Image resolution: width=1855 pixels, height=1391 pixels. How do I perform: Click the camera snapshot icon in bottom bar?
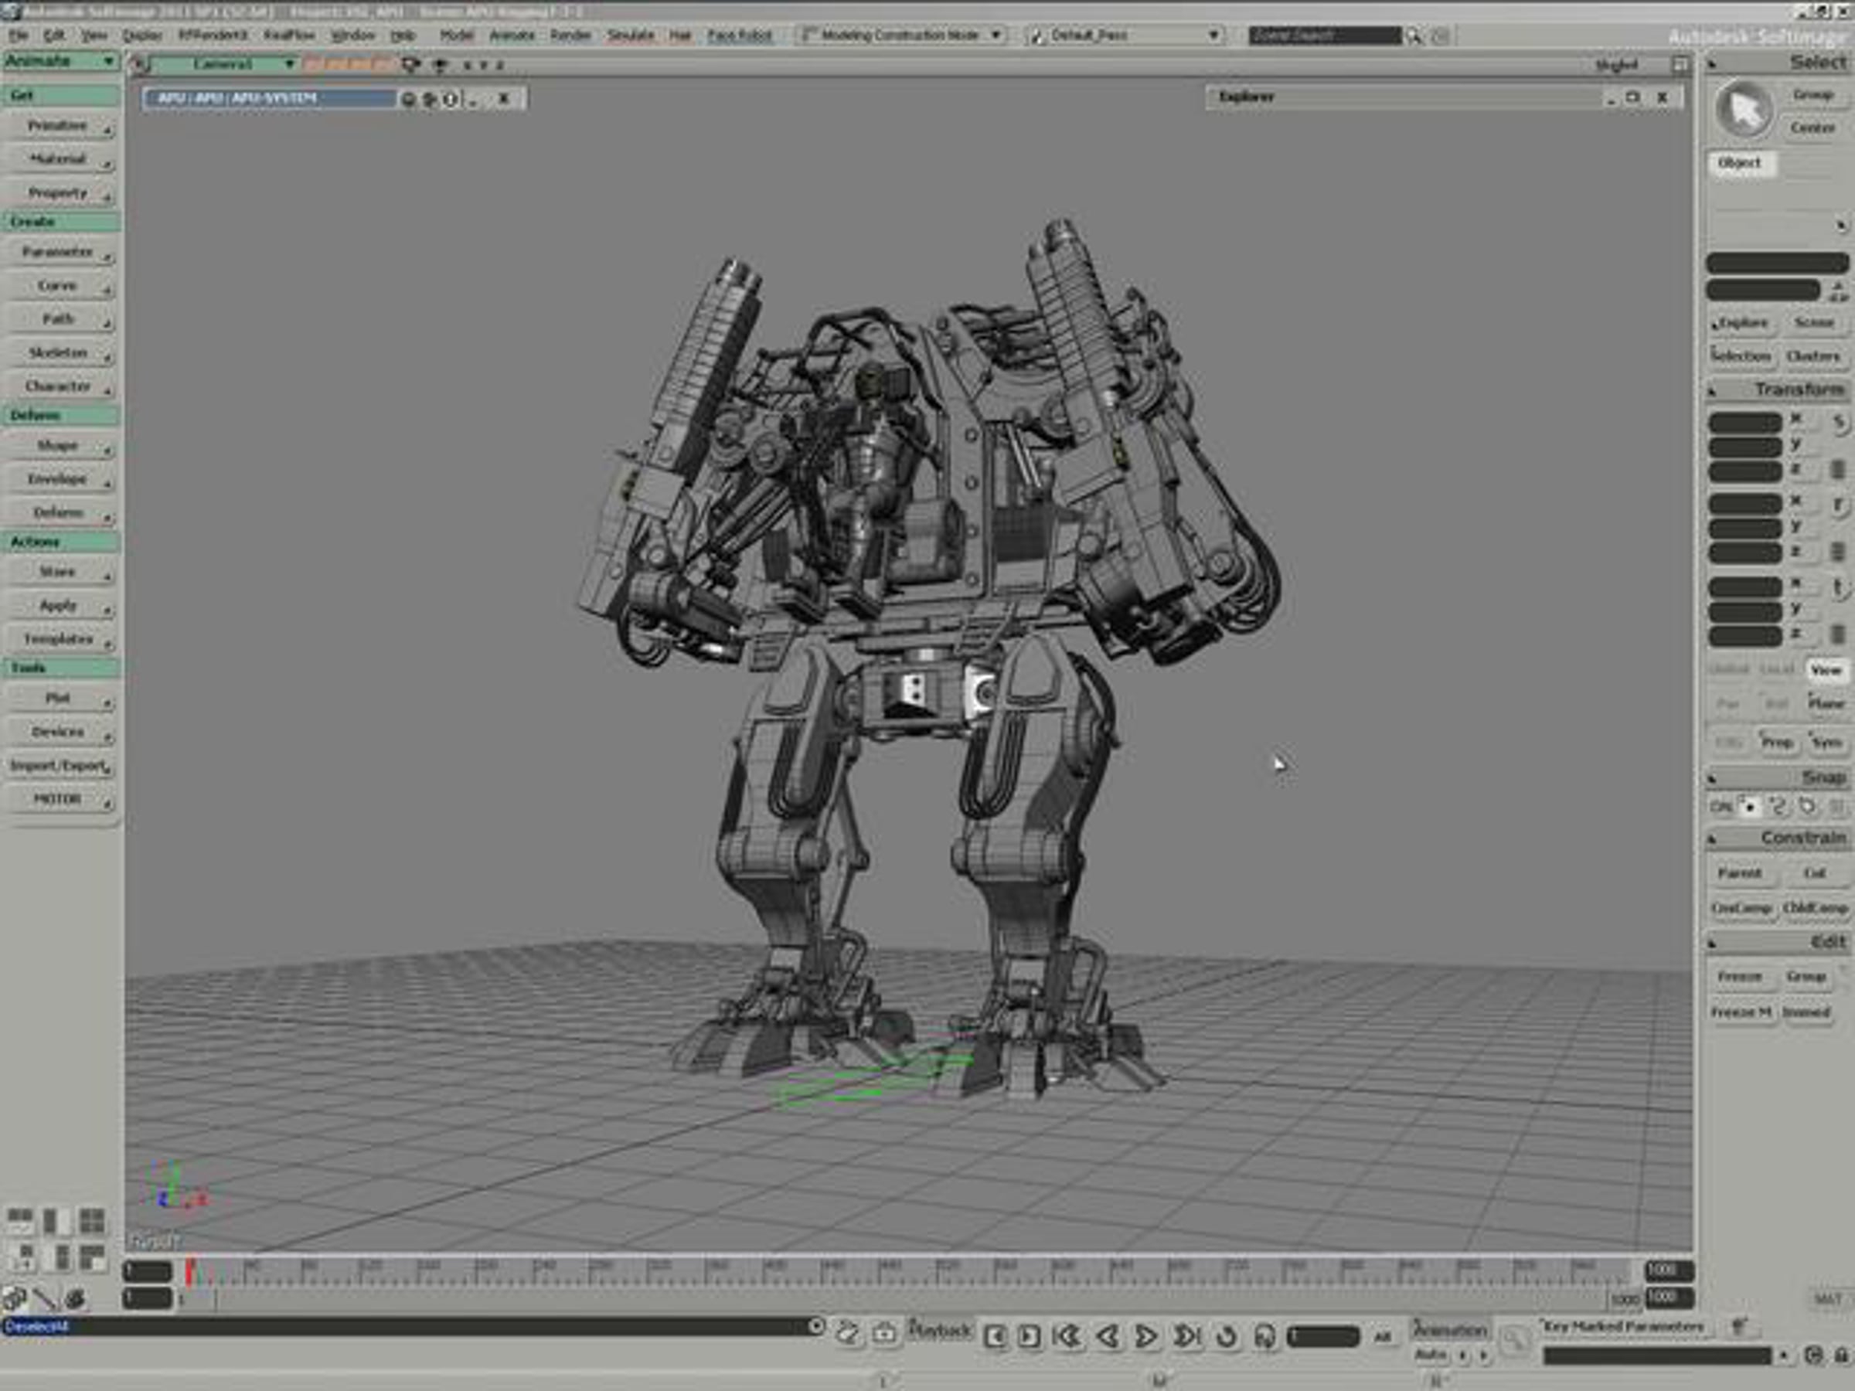click(884, 1331)
